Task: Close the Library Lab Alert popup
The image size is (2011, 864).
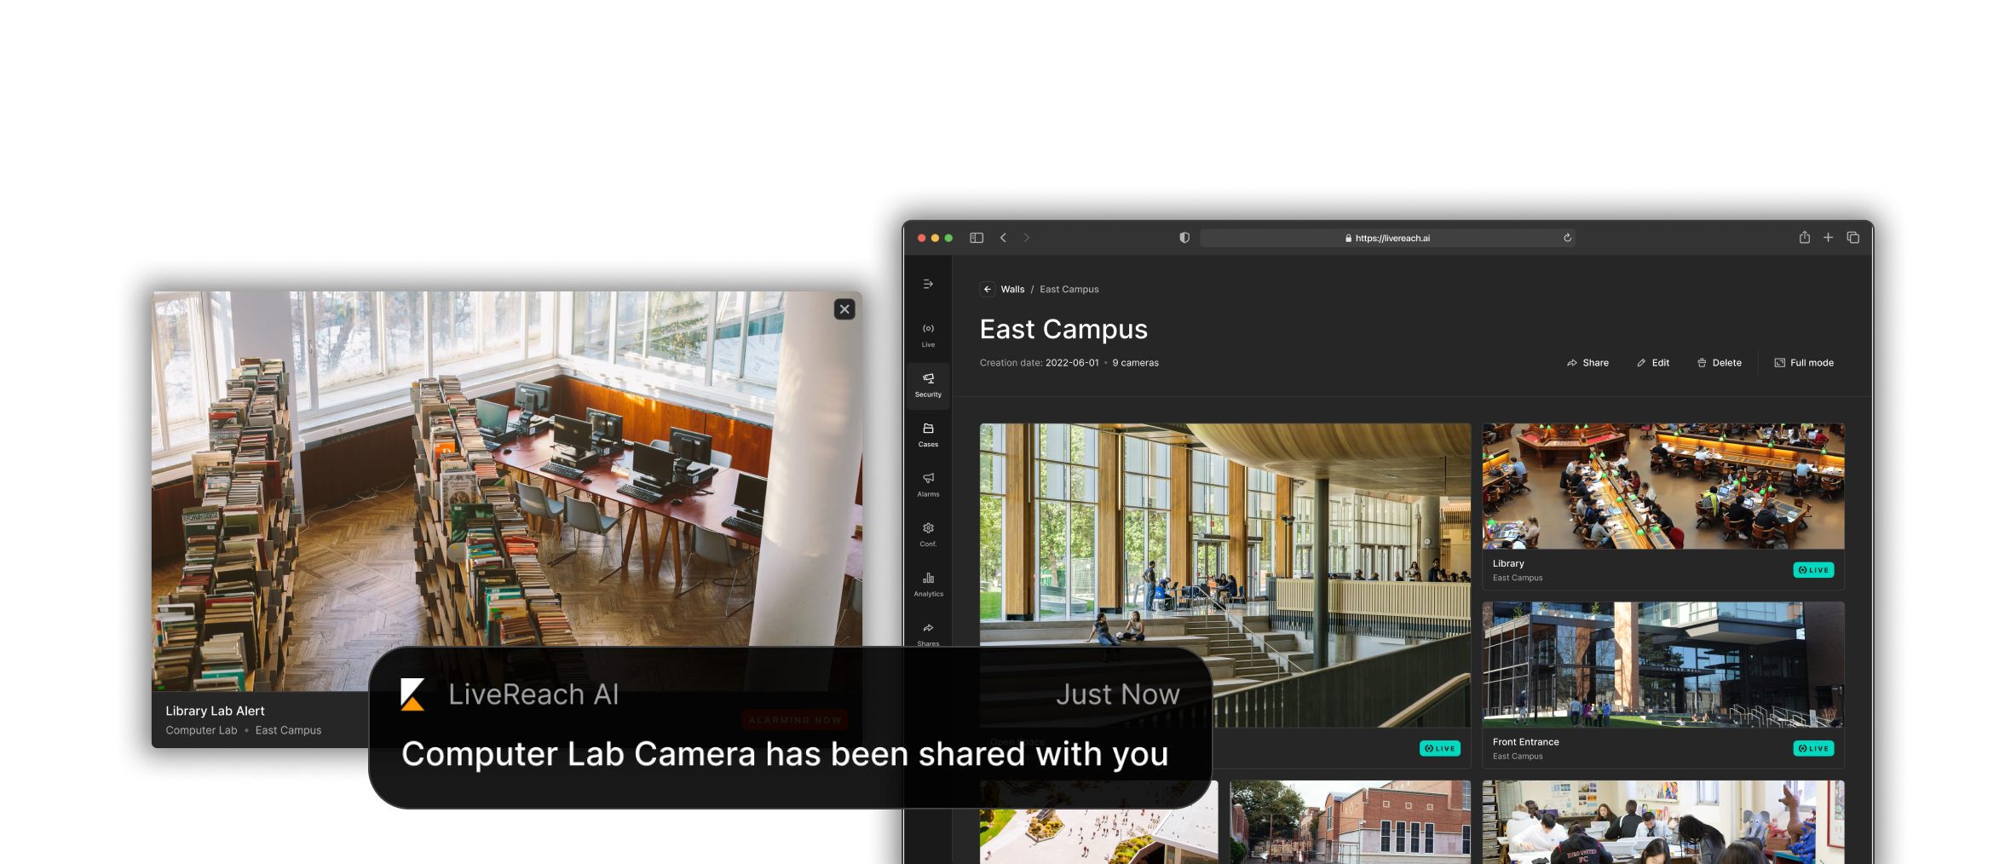Action: [x=844, y=309]
